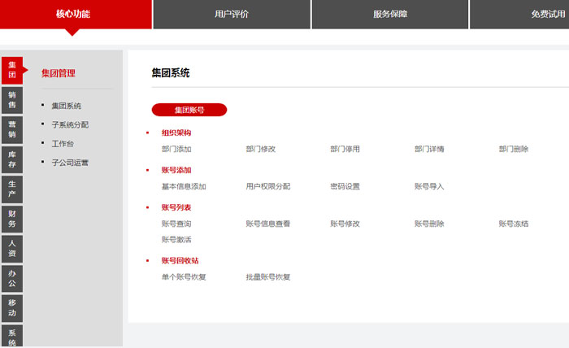Open the 用户评价 top navigation tab
Image resolution: width=569 pixels, height=348 pixels.
232,14
